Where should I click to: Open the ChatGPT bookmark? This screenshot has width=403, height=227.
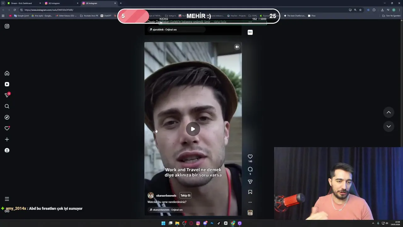pos(106,16)
